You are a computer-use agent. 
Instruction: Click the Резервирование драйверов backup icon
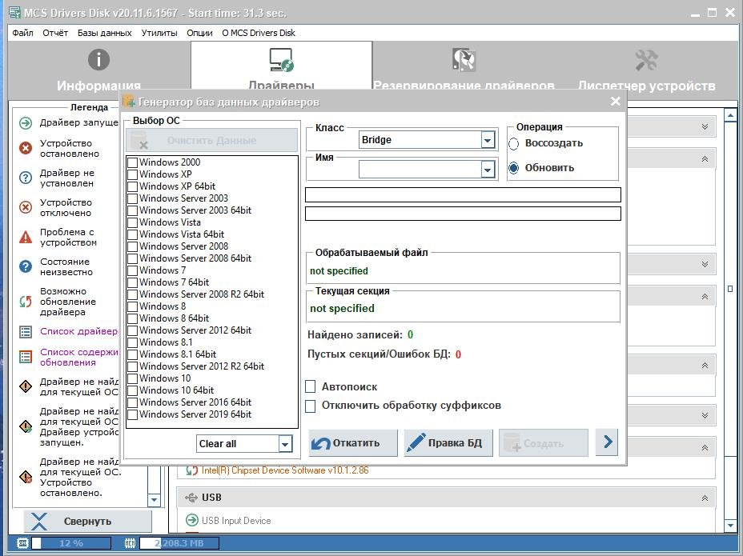464,60
